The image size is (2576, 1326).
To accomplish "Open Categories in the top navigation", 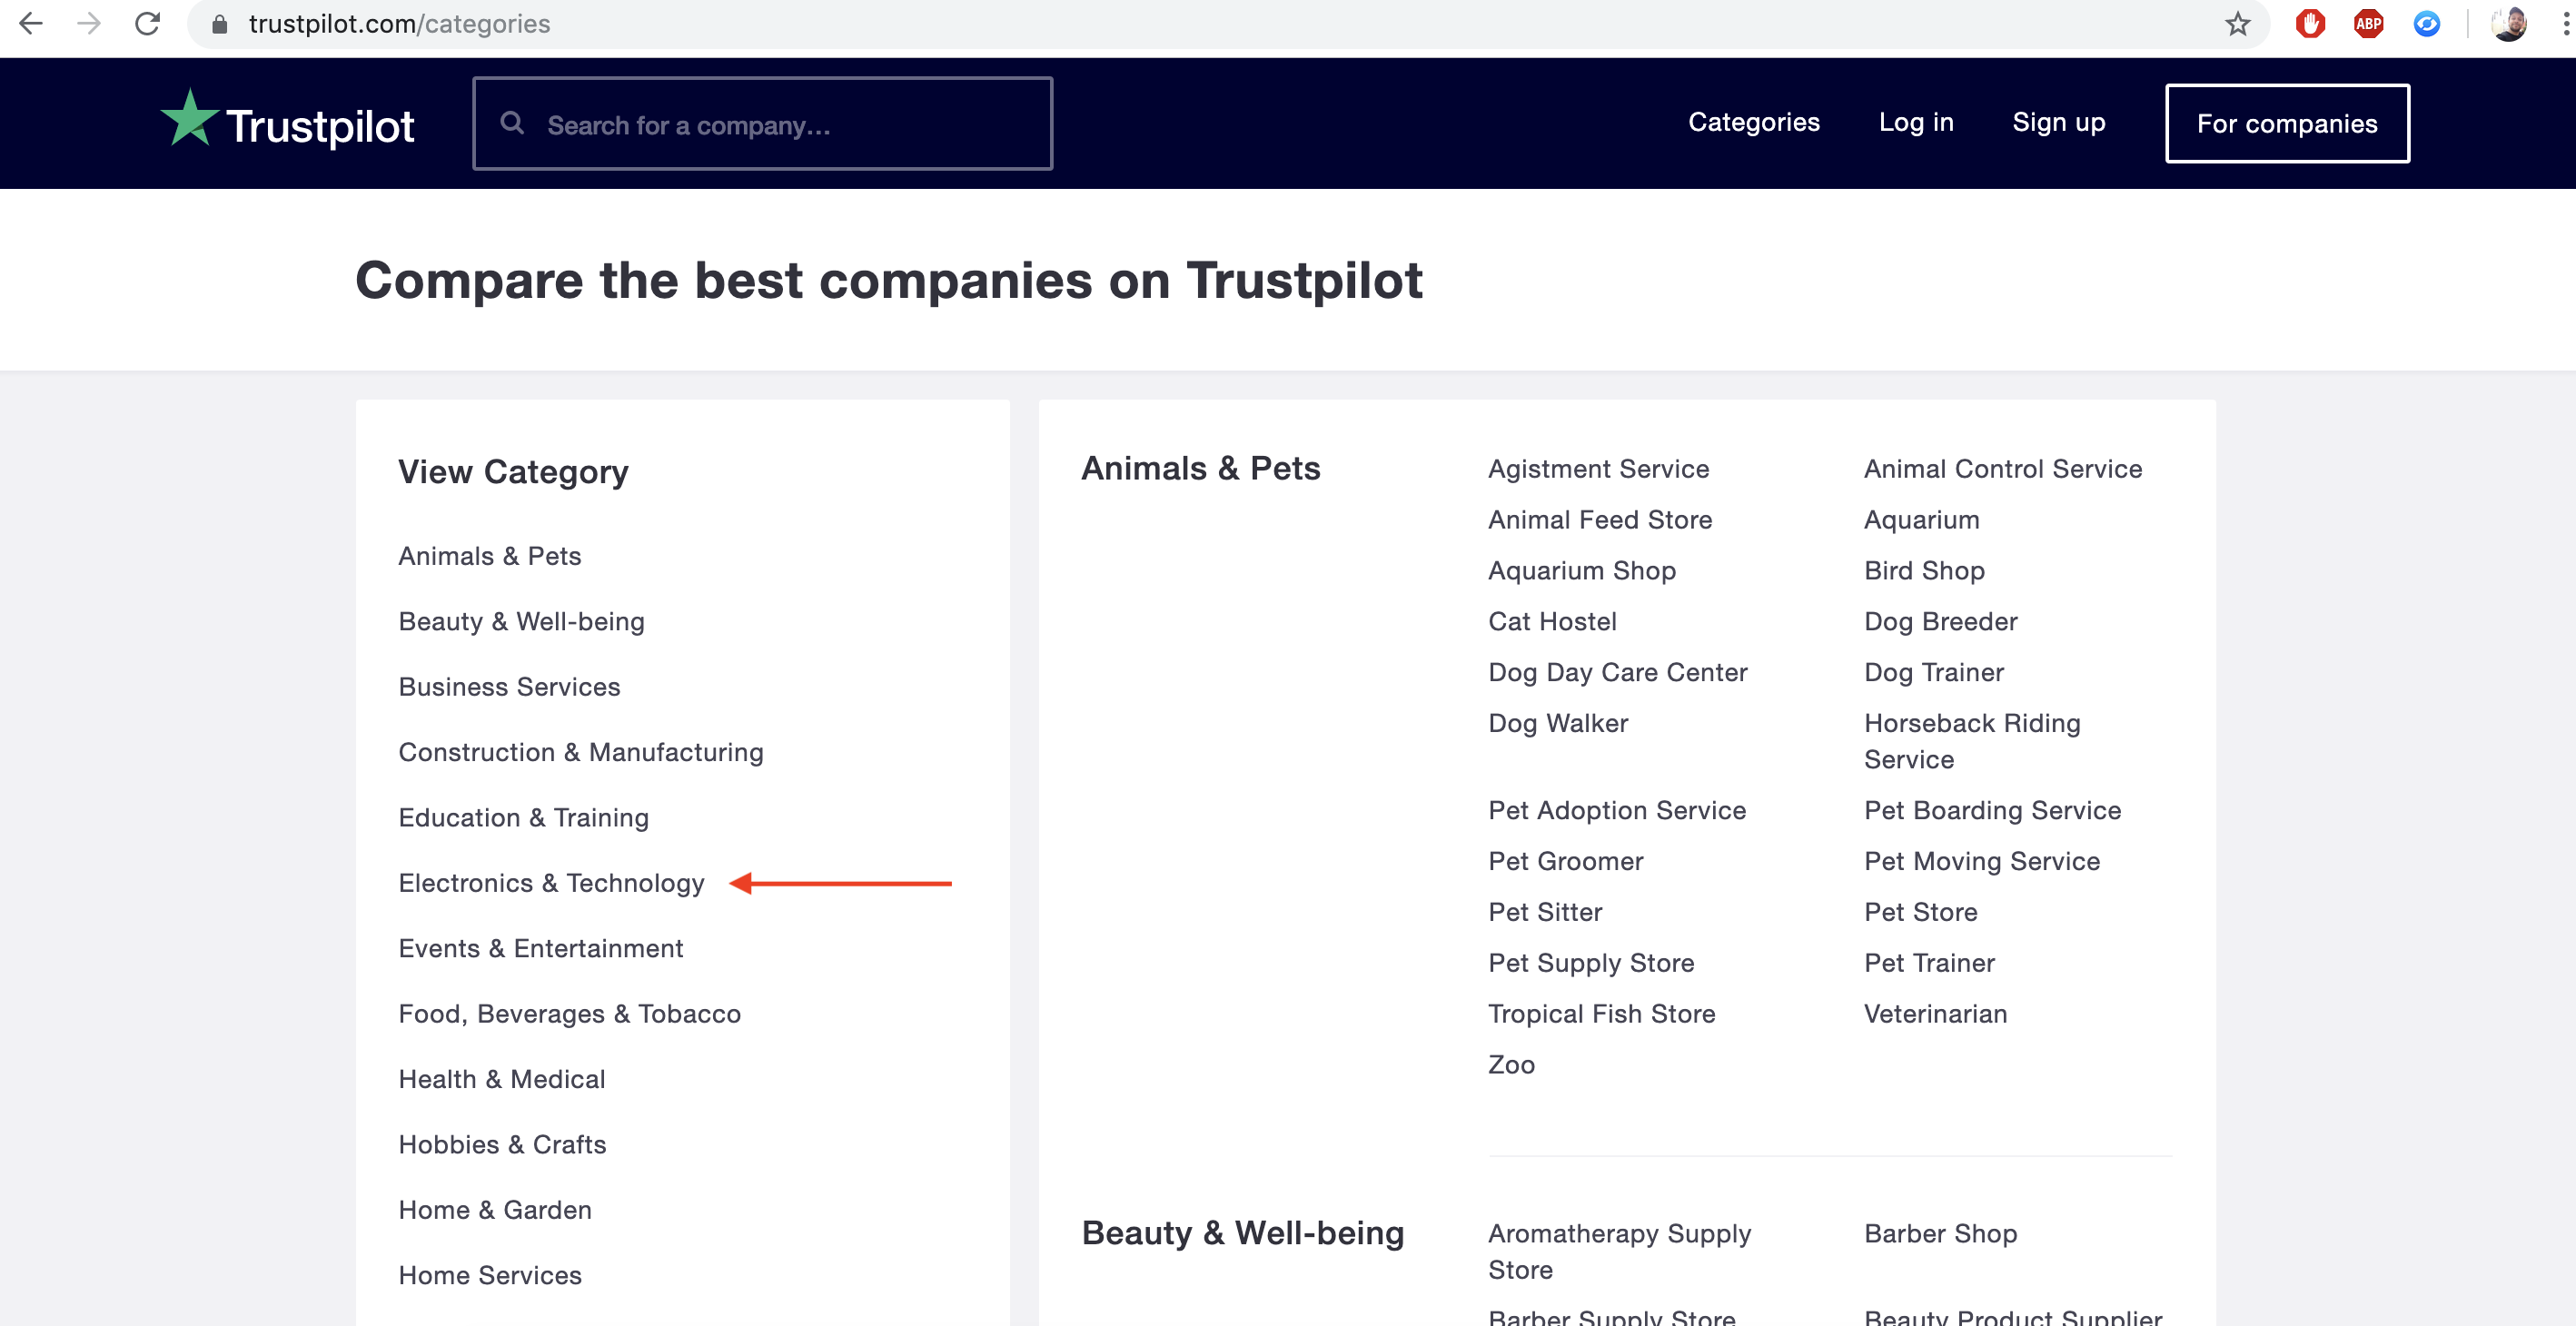I will [1753, 122].
